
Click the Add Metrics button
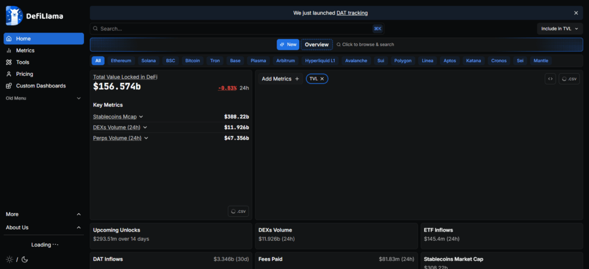(280, 79)
